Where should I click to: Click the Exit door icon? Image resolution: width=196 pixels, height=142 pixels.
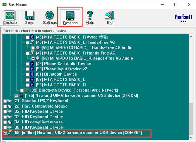point(110,16)
